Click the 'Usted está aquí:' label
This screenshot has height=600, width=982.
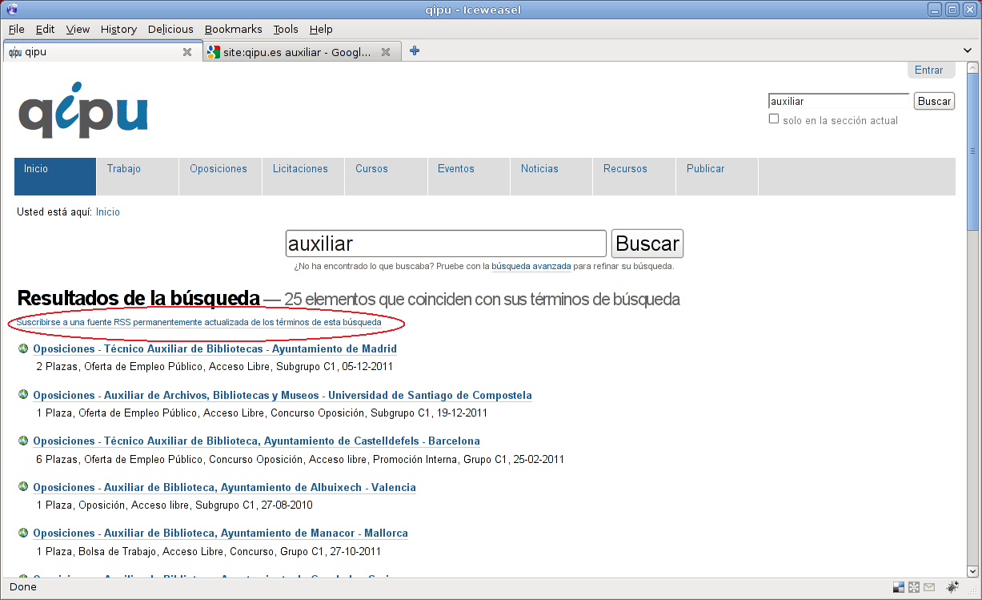54,212
